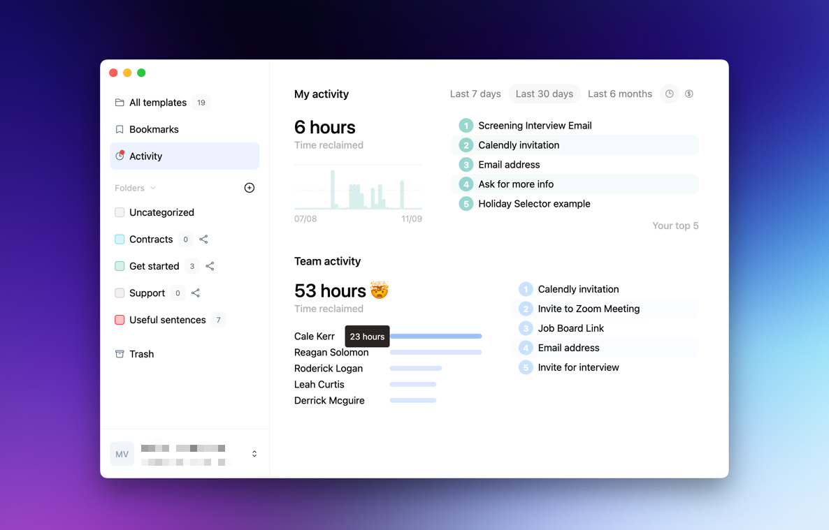Select the dollar icon to see savings
This screenshot has width=829, height=530.
click(x=689, y=94)
